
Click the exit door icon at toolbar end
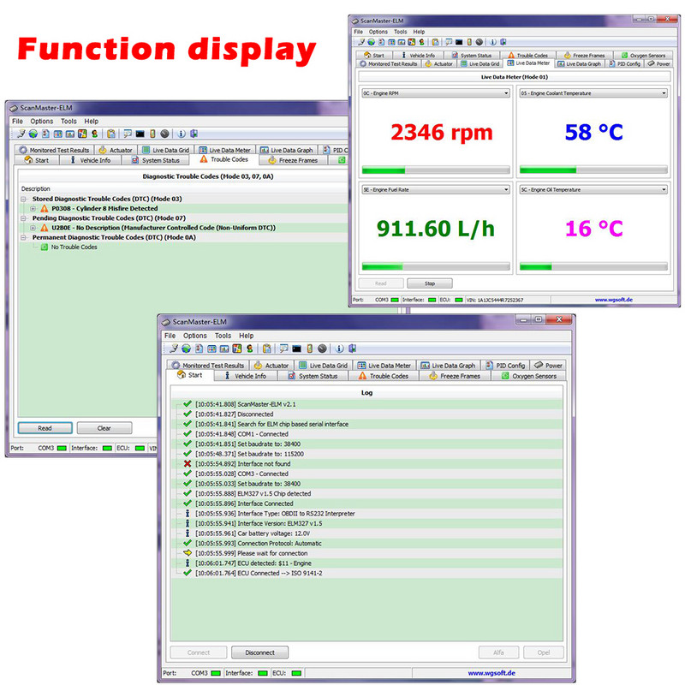(354, 348)
